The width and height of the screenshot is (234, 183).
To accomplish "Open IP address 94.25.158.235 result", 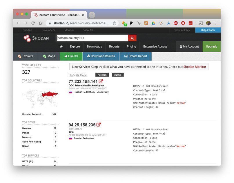I will pos(82,125).
